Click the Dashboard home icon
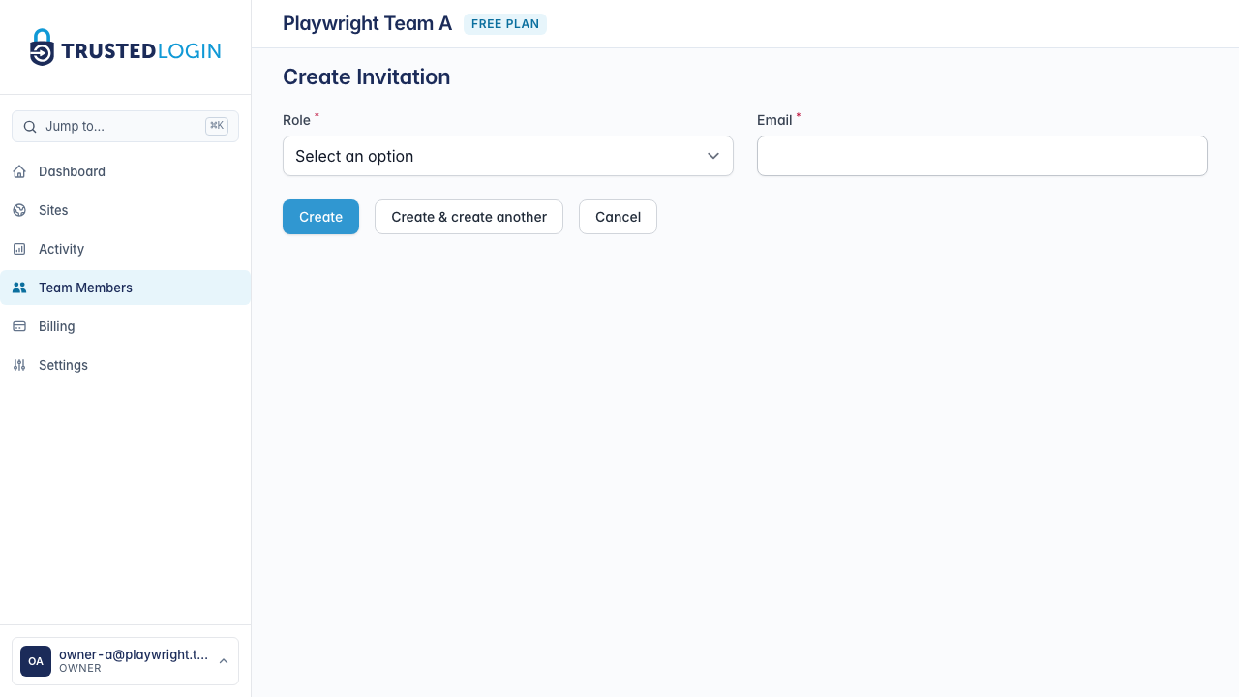 [19, 171]
